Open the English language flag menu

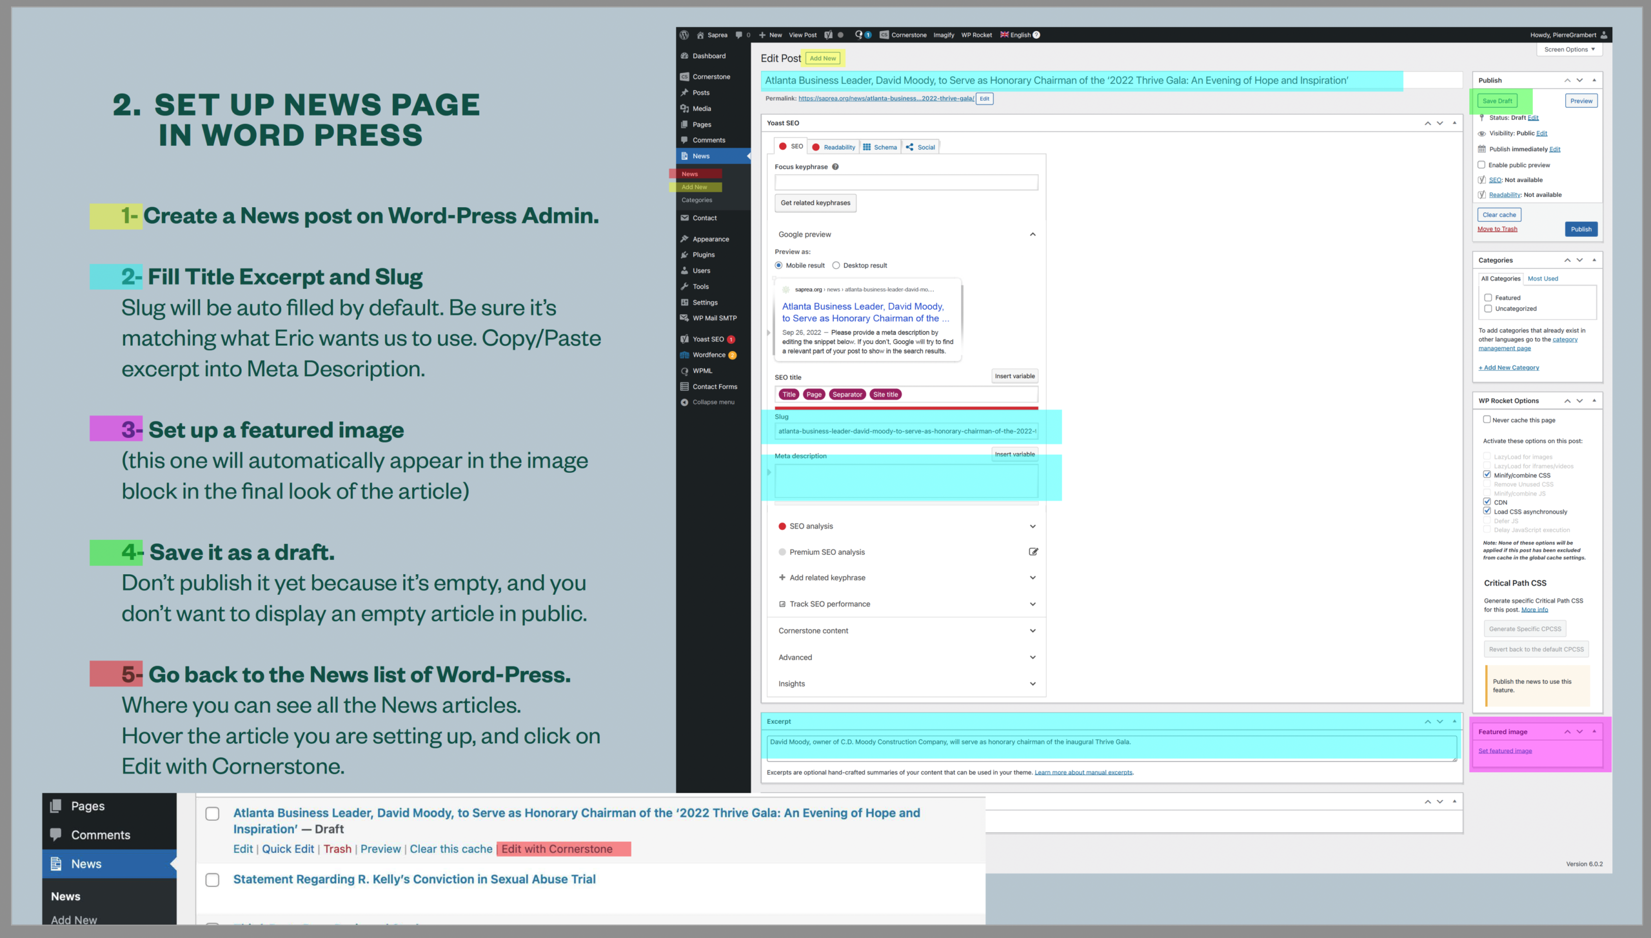[x=1005, y=35]
